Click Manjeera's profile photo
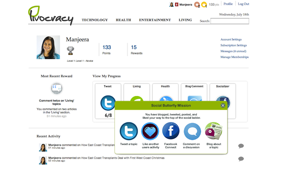The height and width of the screenshot is (169, 281). tap(48, 47)
